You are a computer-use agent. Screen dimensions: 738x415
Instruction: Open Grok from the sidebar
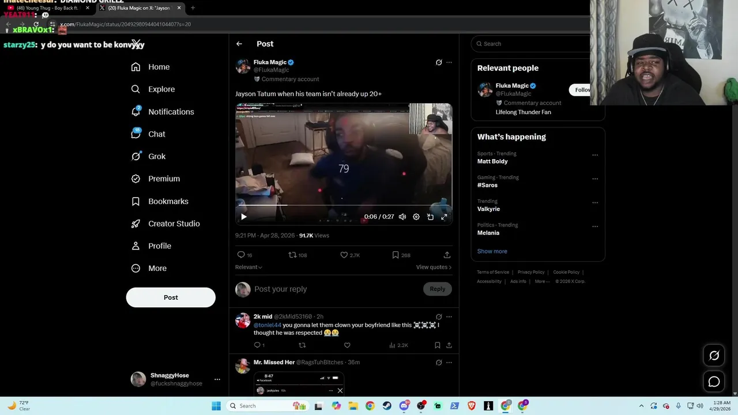point(148,156)
